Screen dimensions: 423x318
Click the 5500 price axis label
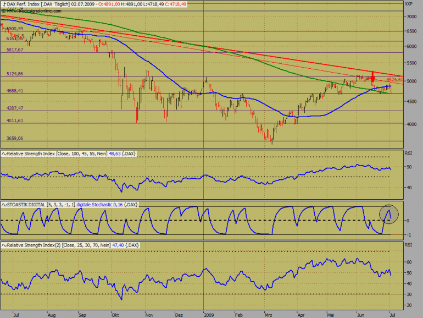411,63
